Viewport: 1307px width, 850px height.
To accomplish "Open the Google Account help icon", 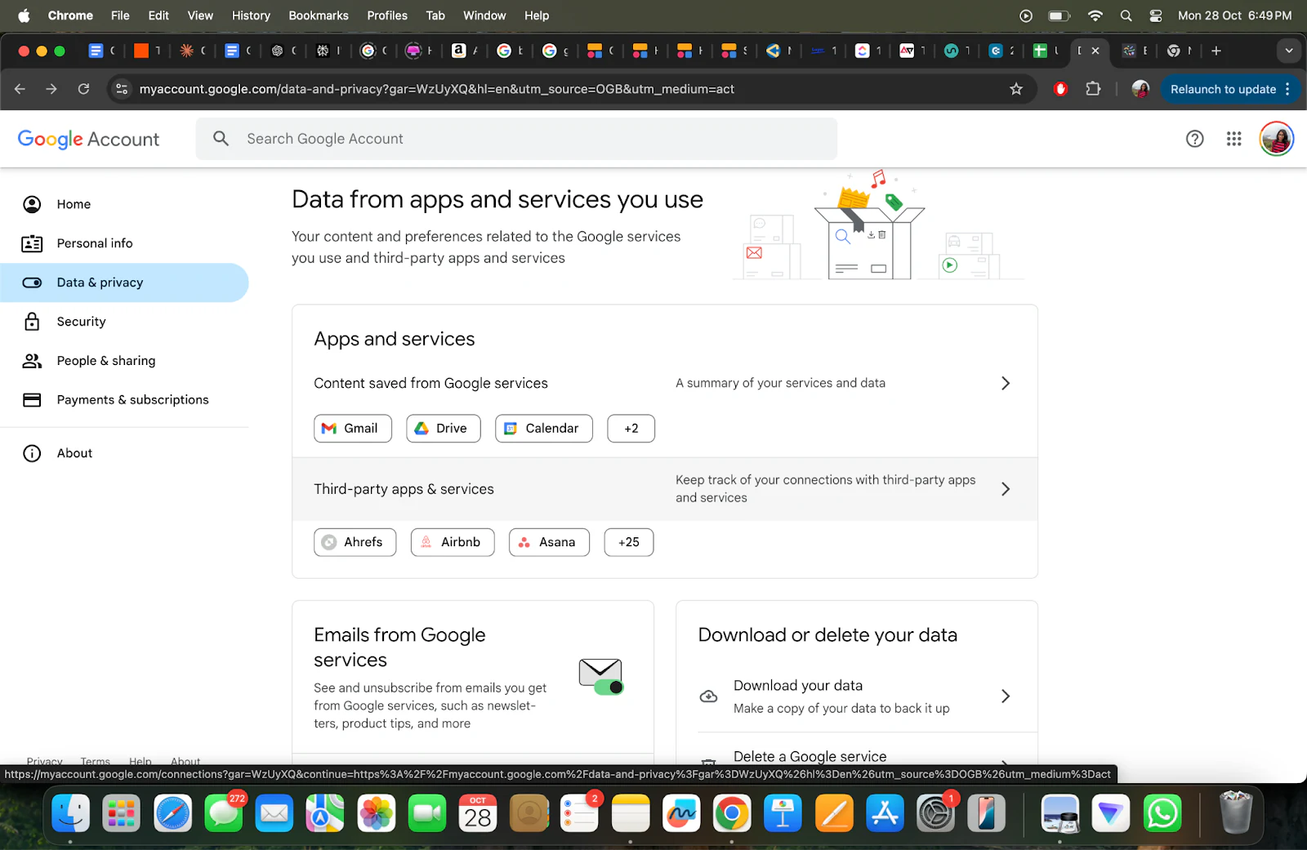I will [1194, 139].
